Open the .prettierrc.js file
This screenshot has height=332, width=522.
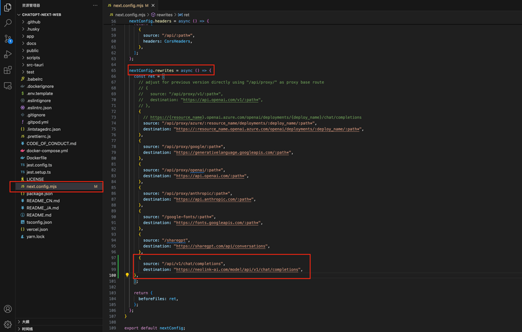pyautogui.click(x=39, y=136)
